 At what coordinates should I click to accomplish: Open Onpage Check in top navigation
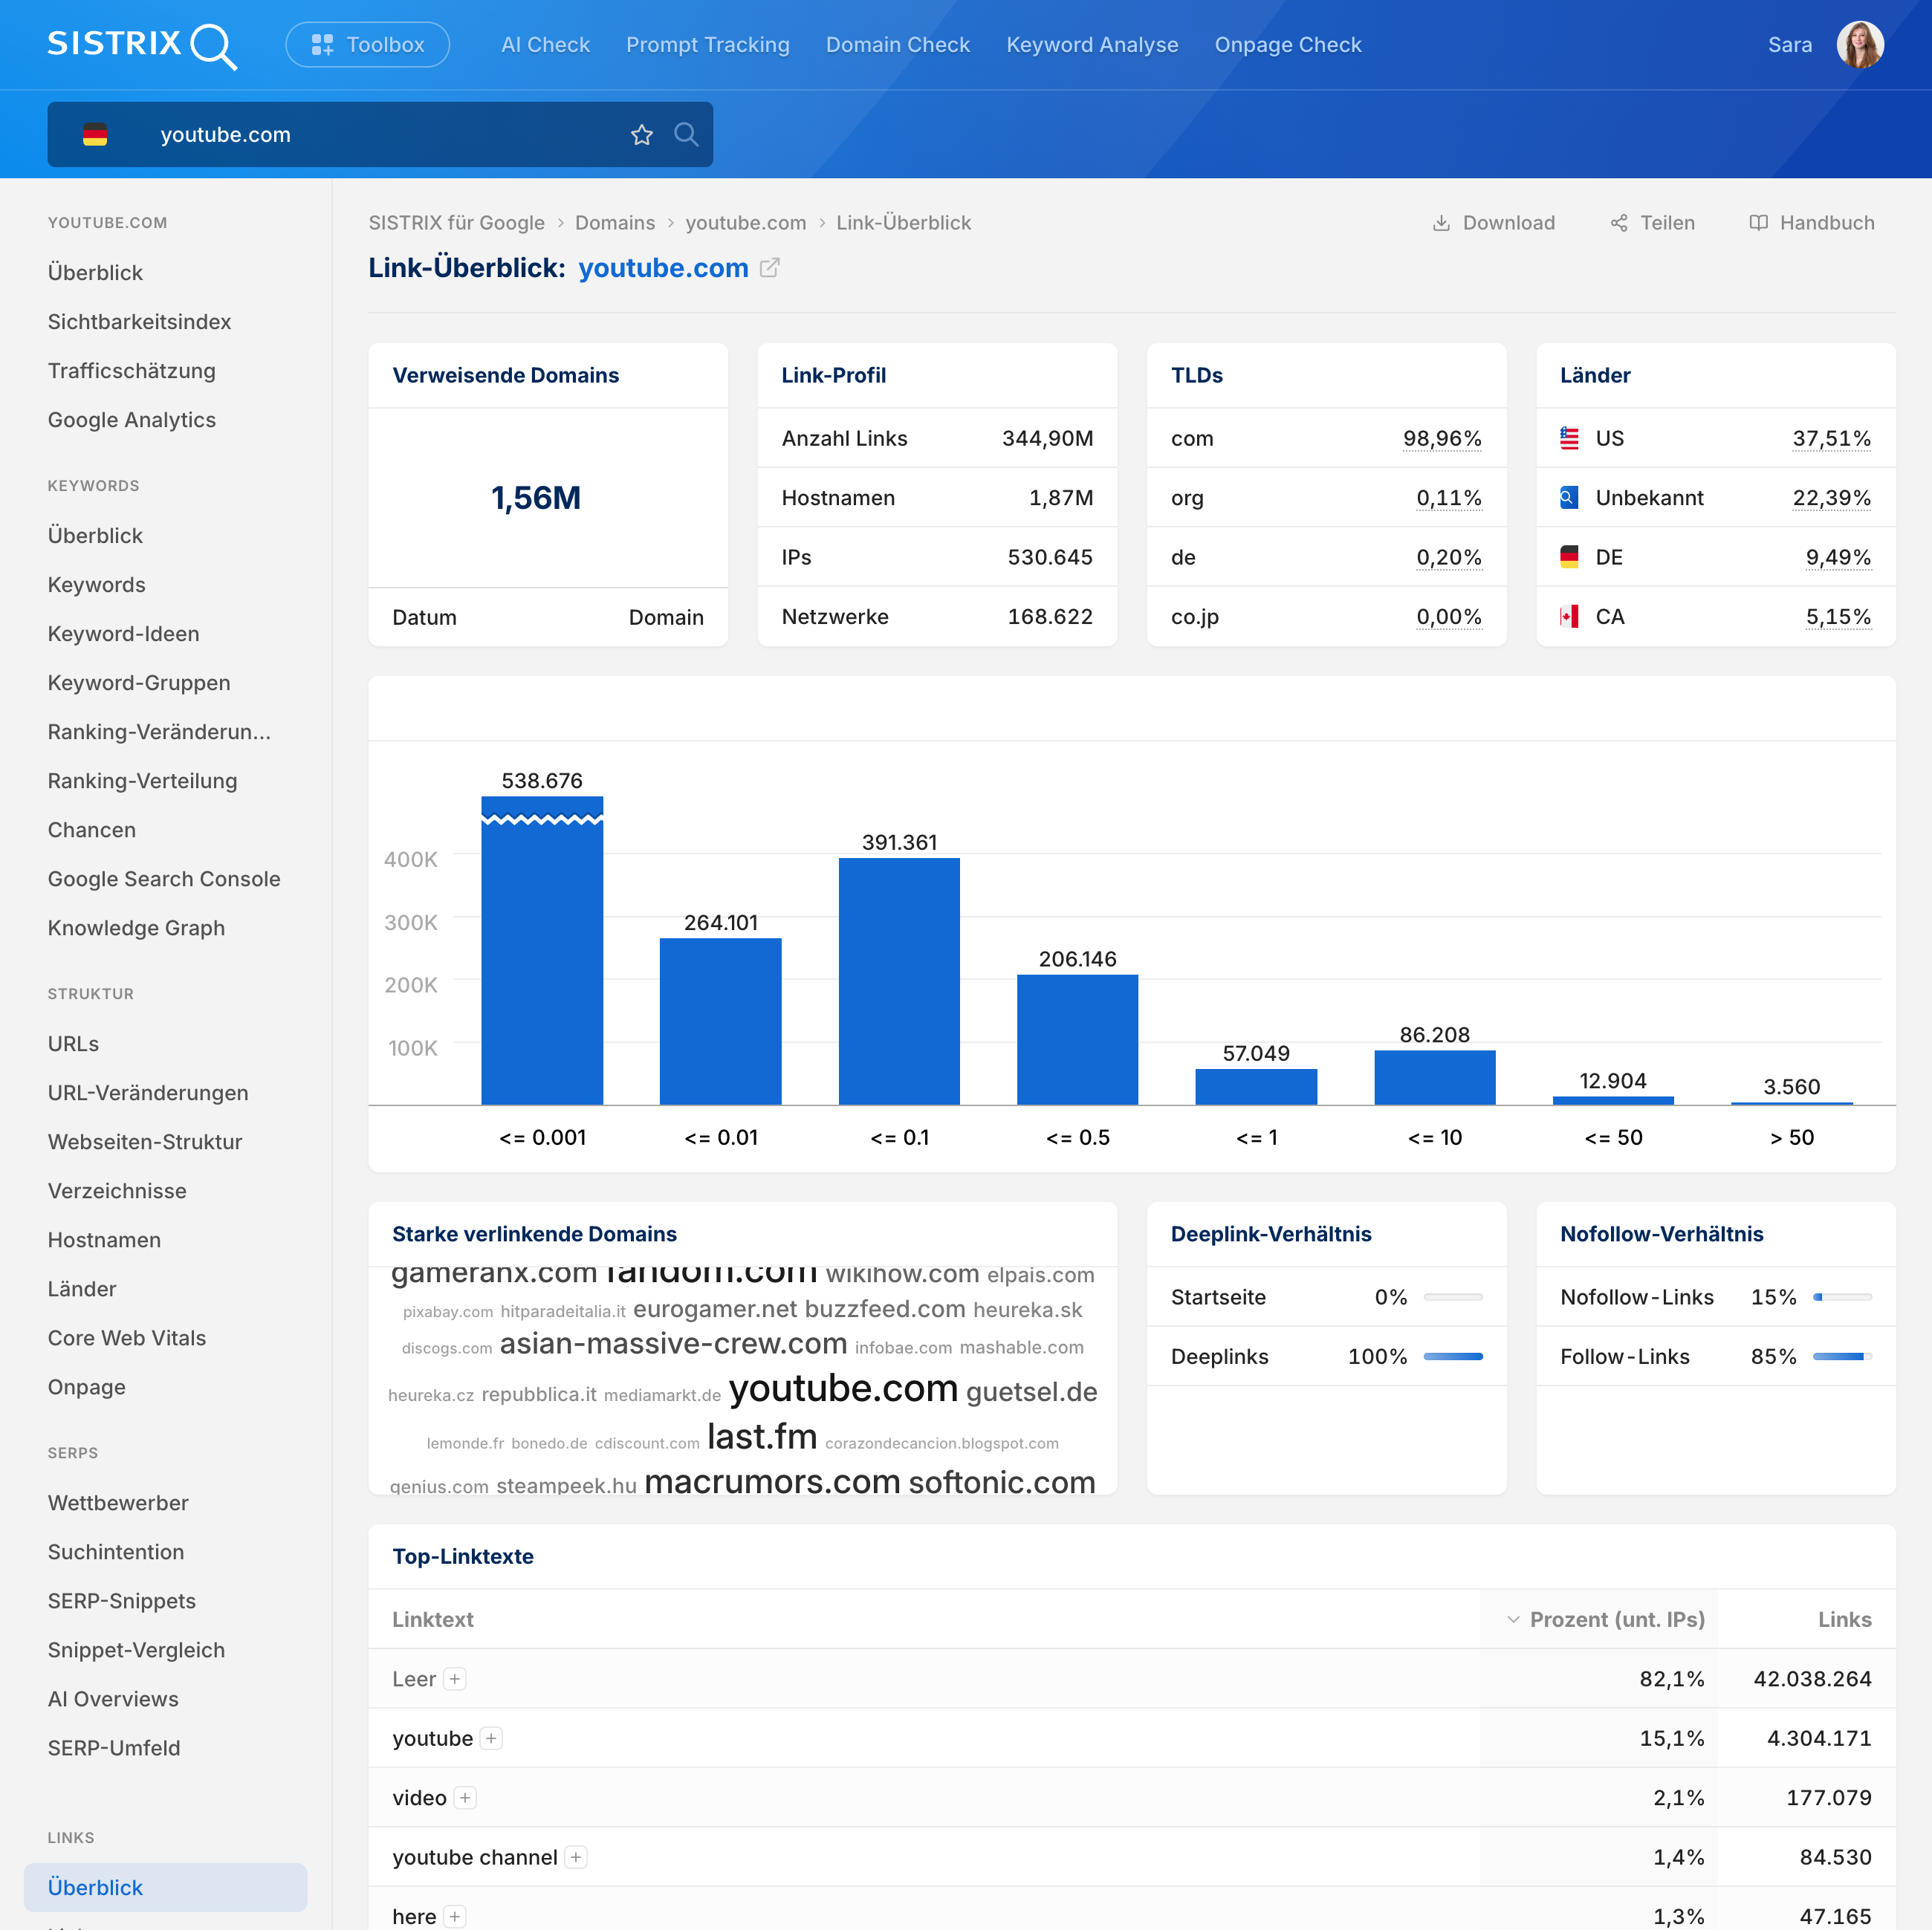(x=1288, y=45)
